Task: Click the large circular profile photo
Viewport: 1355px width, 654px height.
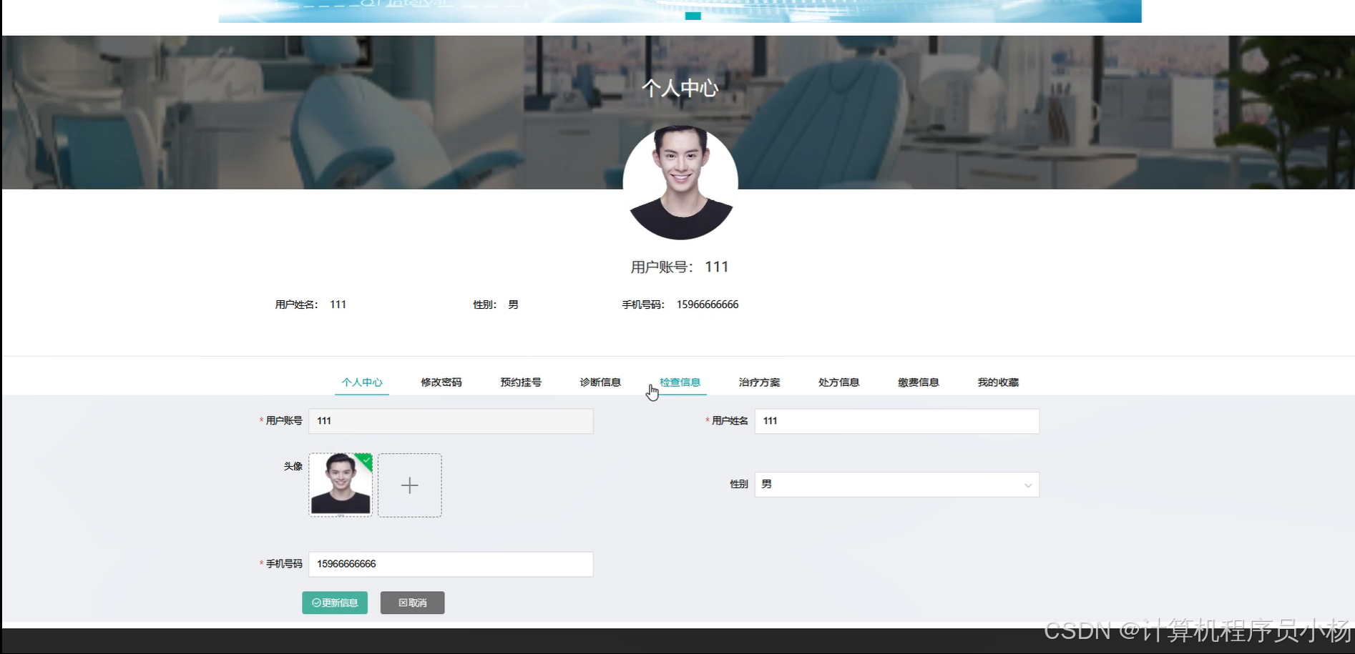Action: point(680,183)
